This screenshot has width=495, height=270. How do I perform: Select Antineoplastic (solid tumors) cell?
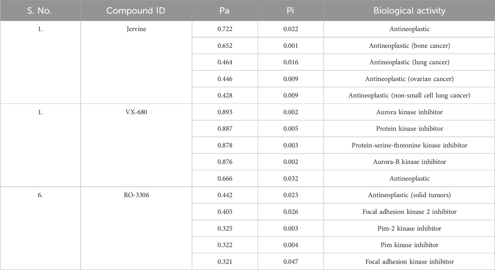pyautogui.click(x=409, y=195)
